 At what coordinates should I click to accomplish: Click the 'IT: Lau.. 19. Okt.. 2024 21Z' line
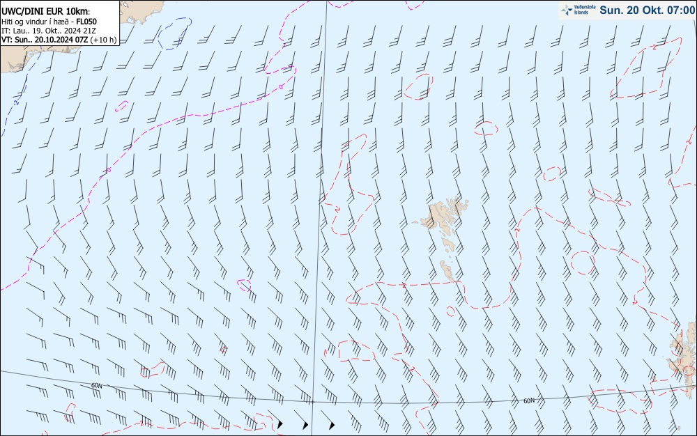(49, 31)
